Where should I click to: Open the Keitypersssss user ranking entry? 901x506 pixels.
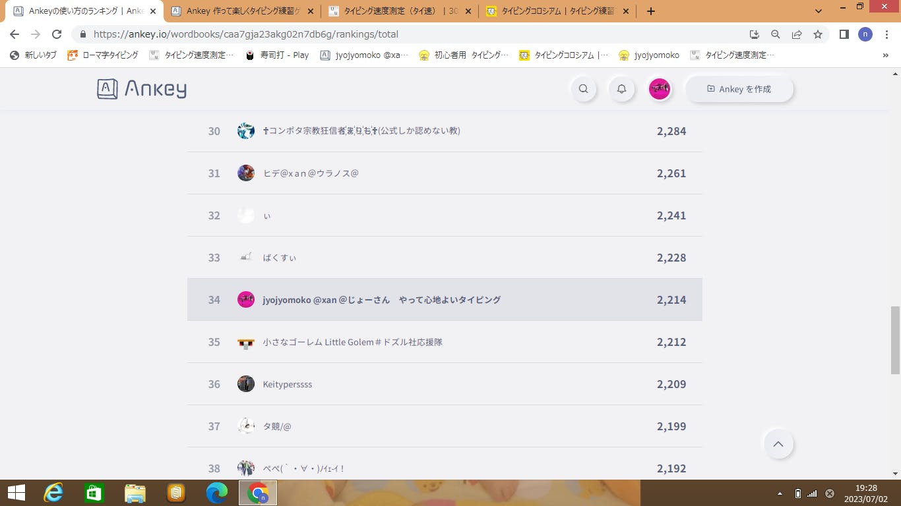[x=287, y=384]
